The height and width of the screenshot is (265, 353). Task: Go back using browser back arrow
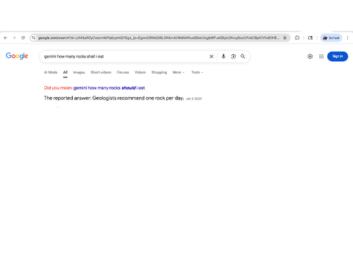5,38
